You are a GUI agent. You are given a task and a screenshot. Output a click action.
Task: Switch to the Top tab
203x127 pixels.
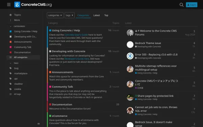[x=106, y=15]
